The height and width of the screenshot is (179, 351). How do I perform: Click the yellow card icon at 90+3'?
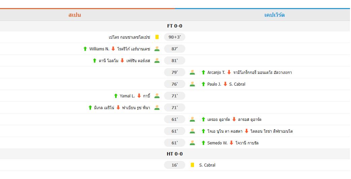click(157, 37)
